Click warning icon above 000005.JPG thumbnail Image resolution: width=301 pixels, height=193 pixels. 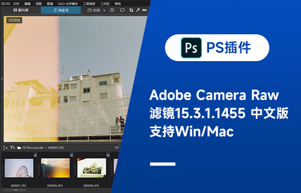pos(71,154)
